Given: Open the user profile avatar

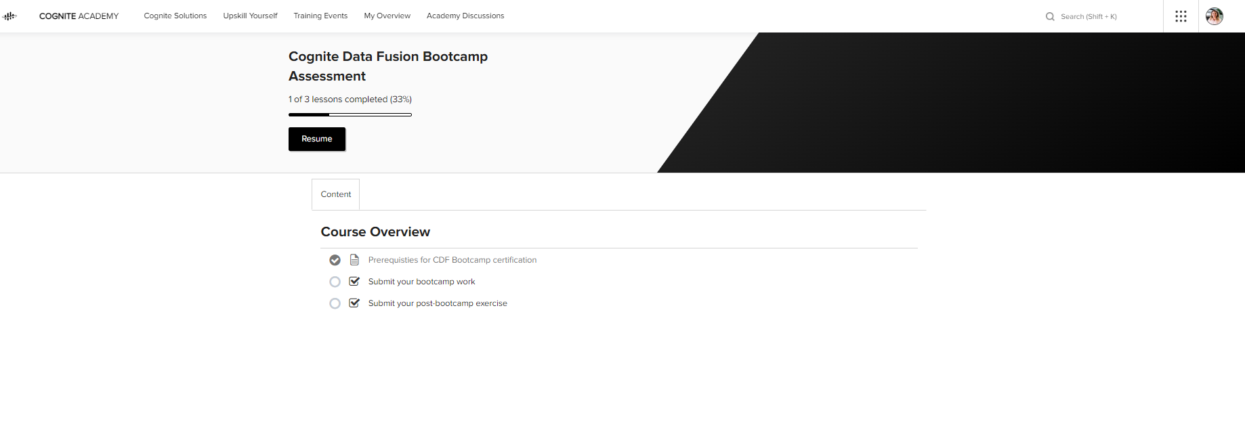Looking at the screenshot, I should (x=1215, y=16).
